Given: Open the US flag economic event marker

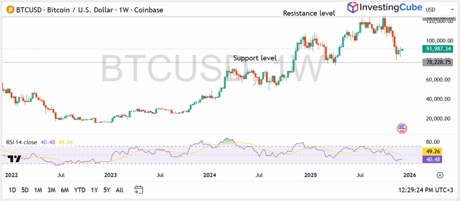Looking at the screenshot, I should pyautogui.click(x=402, y=128).
